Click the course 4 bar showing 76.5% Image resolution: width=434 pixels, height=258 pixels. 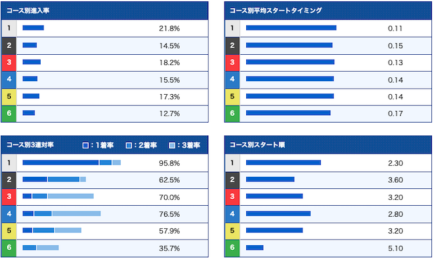tap(62, 213)
